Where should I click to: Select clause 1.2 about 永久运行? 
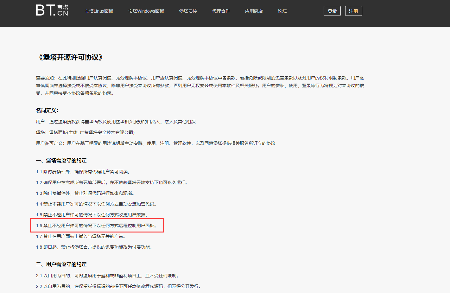[112, 182]
